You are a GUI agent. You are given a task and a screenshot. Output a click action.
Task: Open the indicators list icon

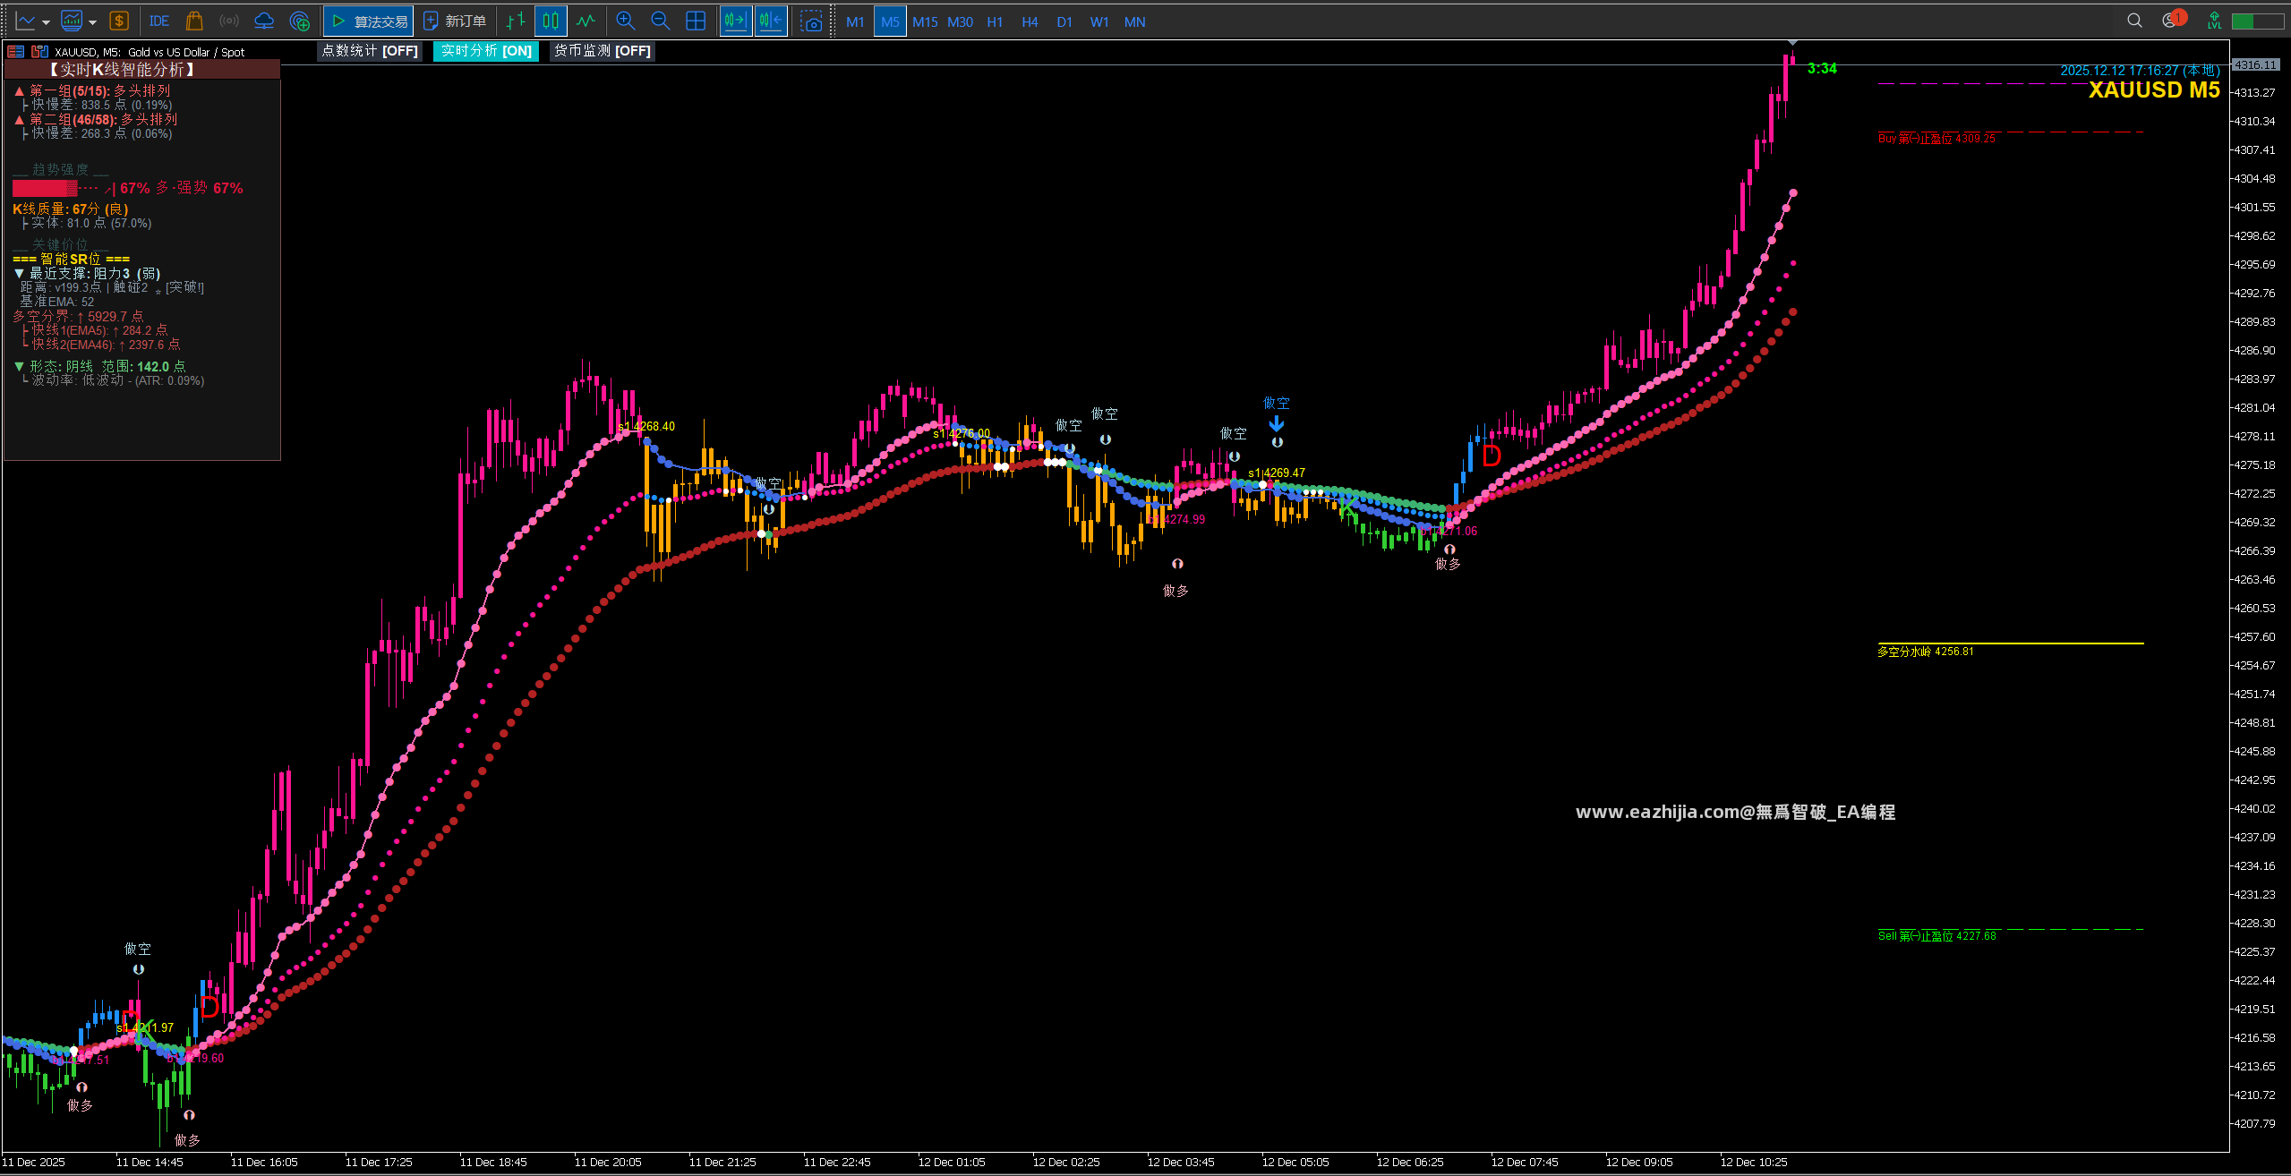71,21
